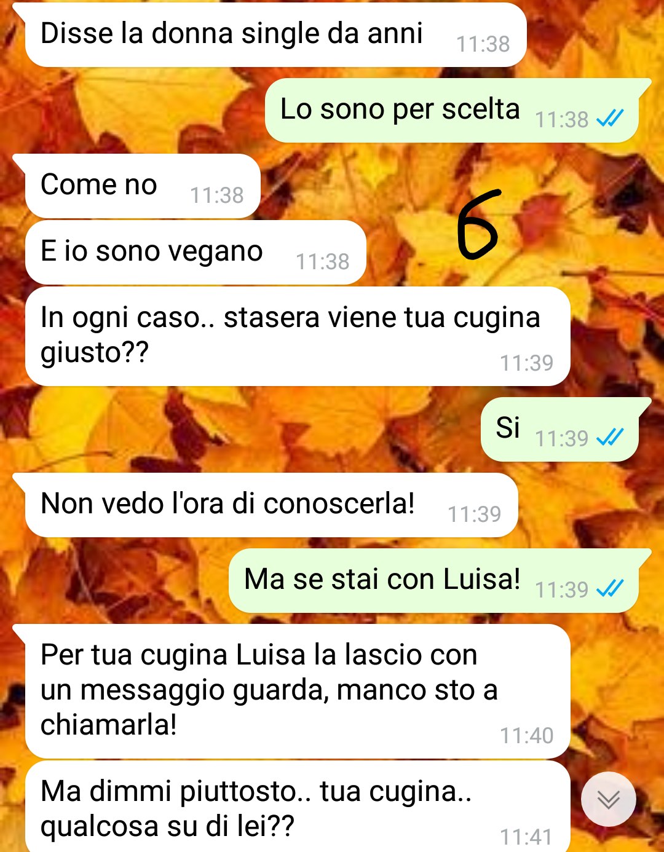664x852 pixels.
Task: Tap the handwritten number 6 annotation
Action: pos(478,223)
